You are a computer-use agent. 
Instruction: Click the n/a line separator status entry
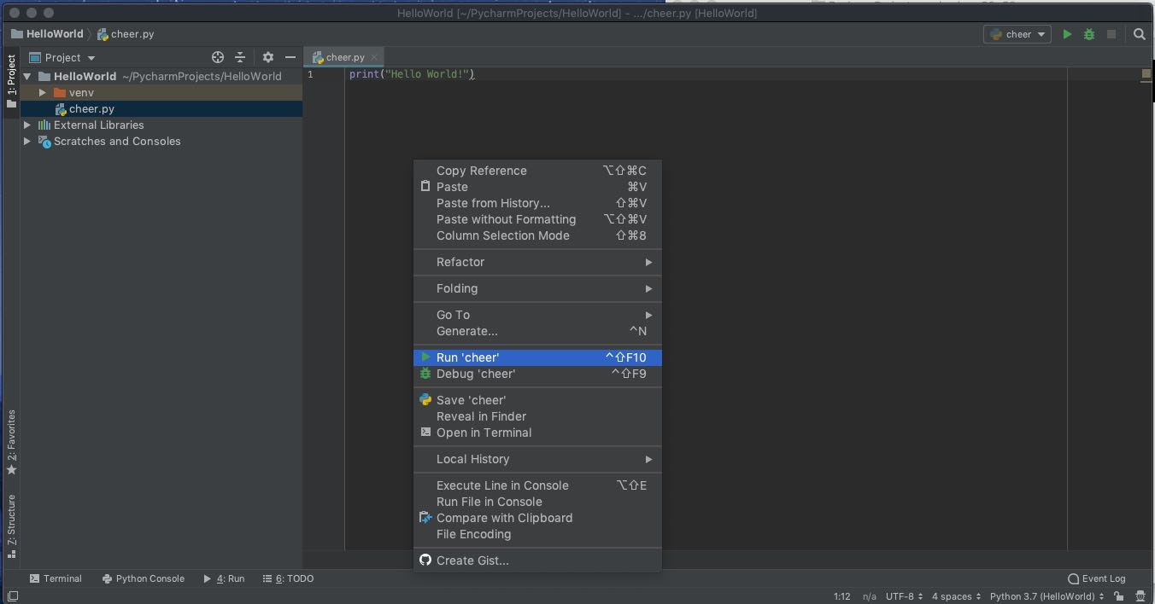point(870,596)
